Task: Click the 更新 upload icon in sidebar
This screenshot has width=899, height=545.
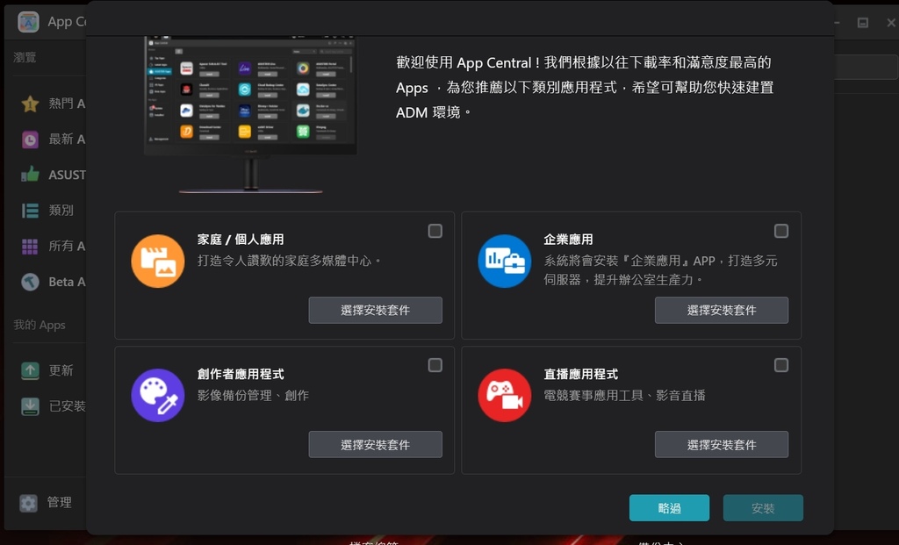Action: [30, 370]
